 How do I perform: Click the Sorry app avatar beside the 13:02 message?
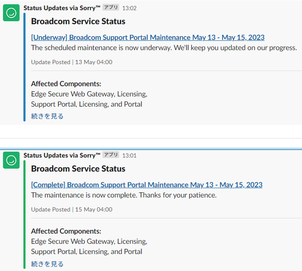tap(11, 13)
